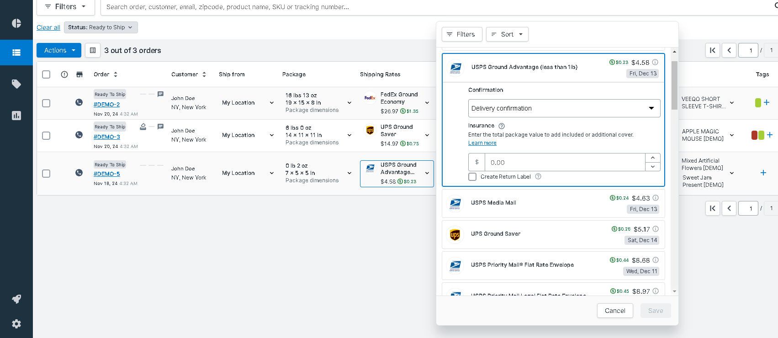Select the UPS Ground Saver rate option
778x338 pixels.
point(553,234)
